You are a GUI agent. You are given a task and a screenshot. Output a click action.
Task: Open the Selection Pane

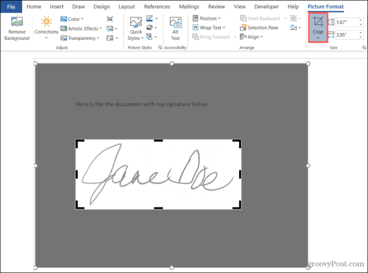point(259,28)
